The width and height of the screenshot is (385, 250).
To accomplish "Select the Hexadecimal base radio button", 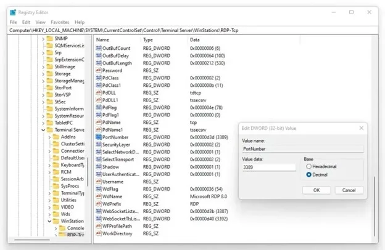I will (309, 166).
